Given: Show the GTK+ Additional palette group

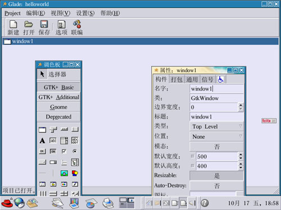Looking at the screenshot, I should pyautogui.click(x=58, y=97).
